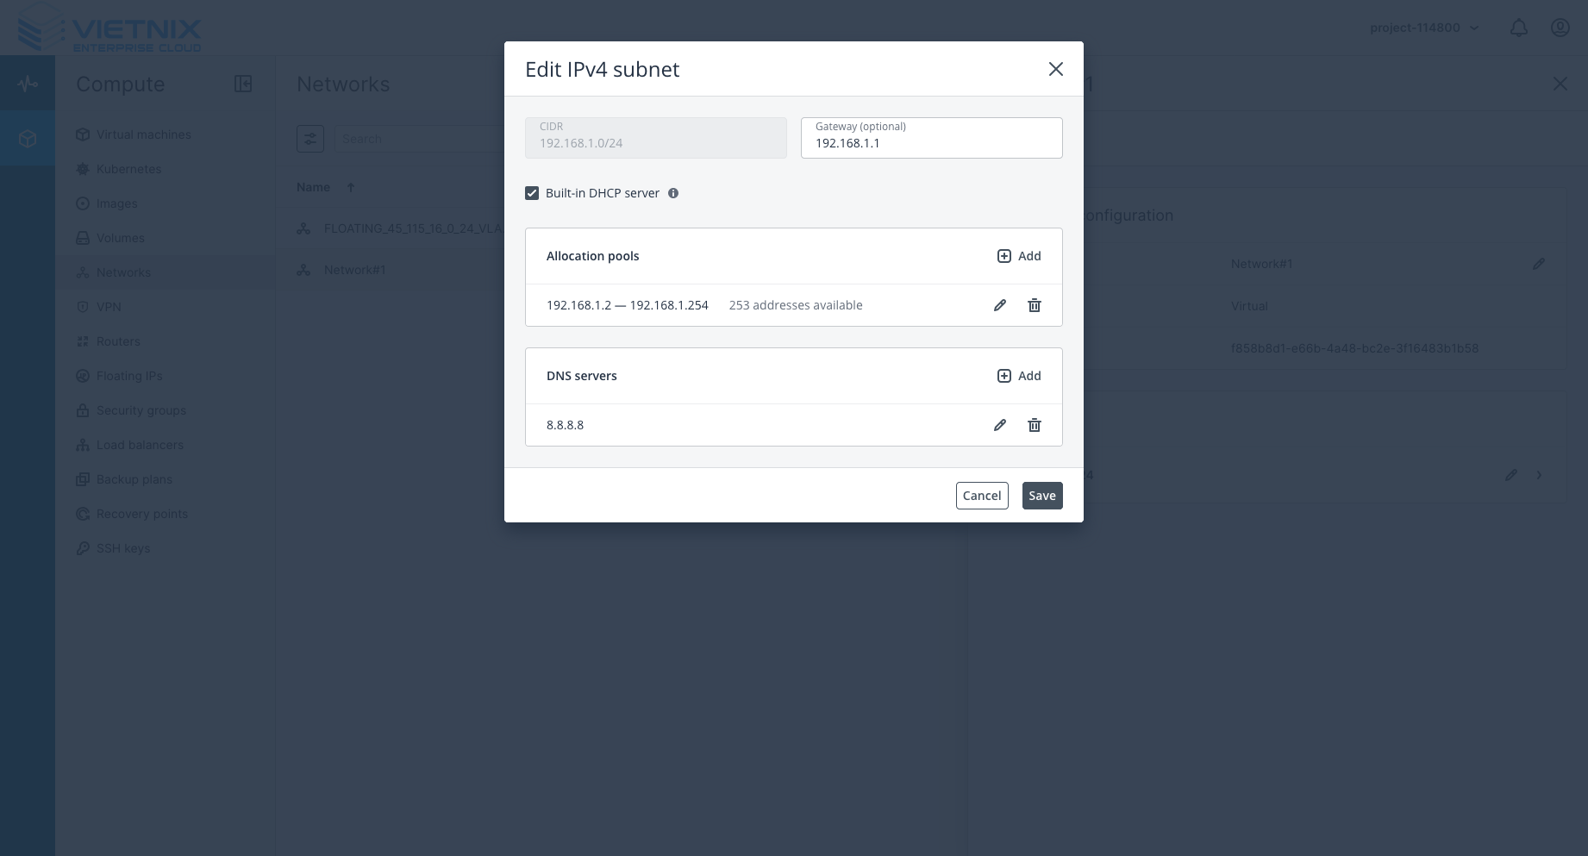
Task: Collapse the Compute sidebar panel
Action: click(x=244, y=84)
